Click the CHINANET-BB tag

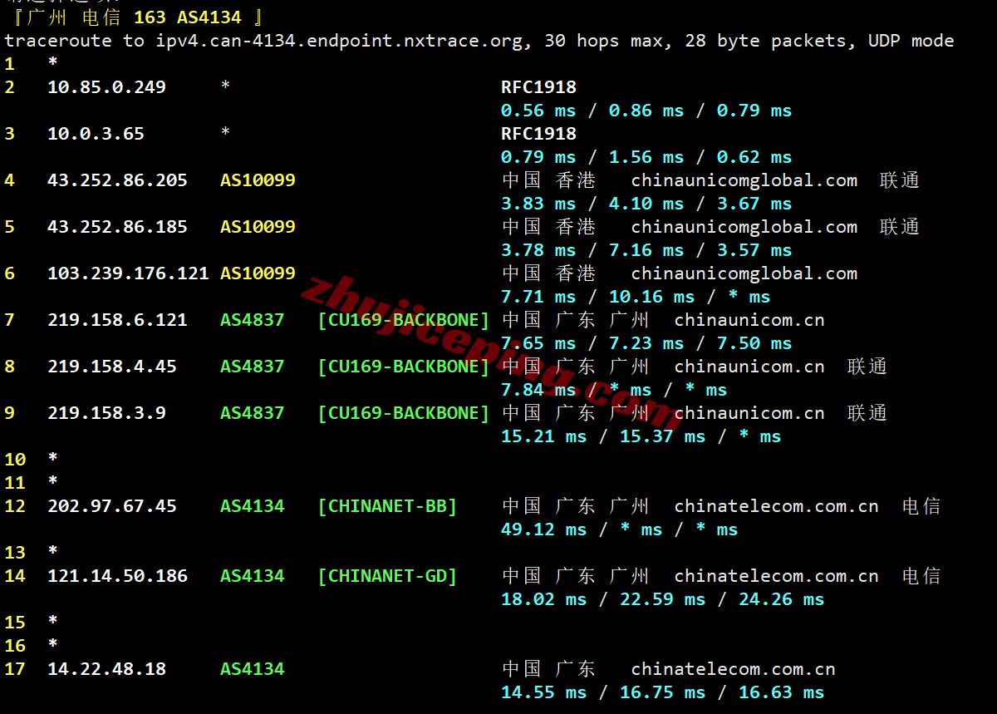tap(387, 506)
